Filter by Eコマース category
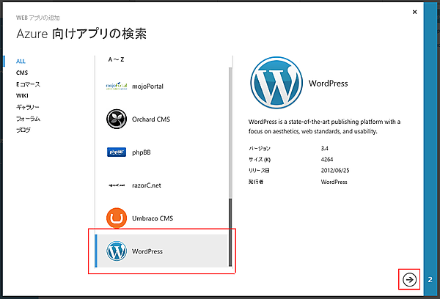The height and width of the screenshot is (299, 440). pos(28,84)
